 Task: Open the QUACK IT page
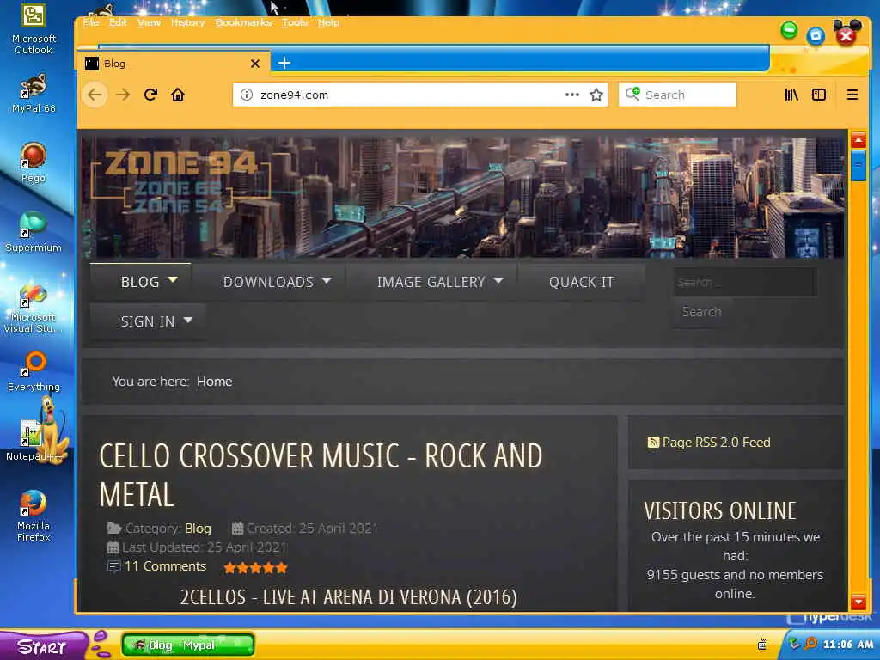point(582,282)
